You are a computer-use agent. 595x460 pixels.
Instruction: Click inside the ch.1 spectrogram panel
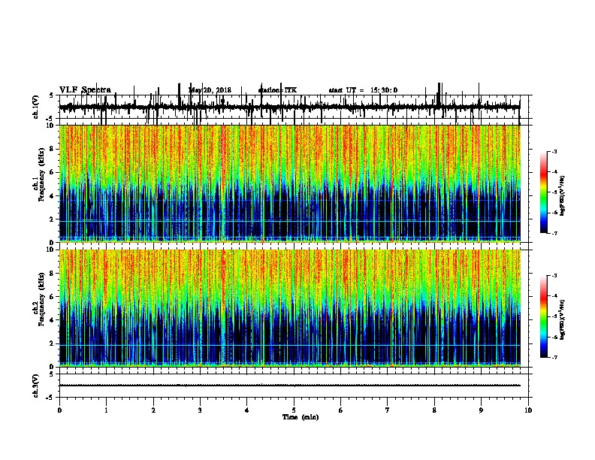coord(290,183)
